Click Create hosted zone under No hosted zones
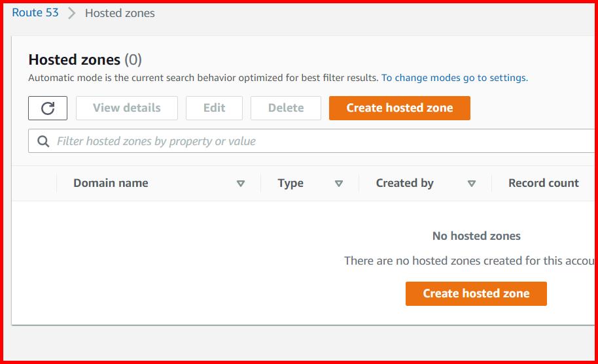598x364 pixels. click(x=476, y=293)
